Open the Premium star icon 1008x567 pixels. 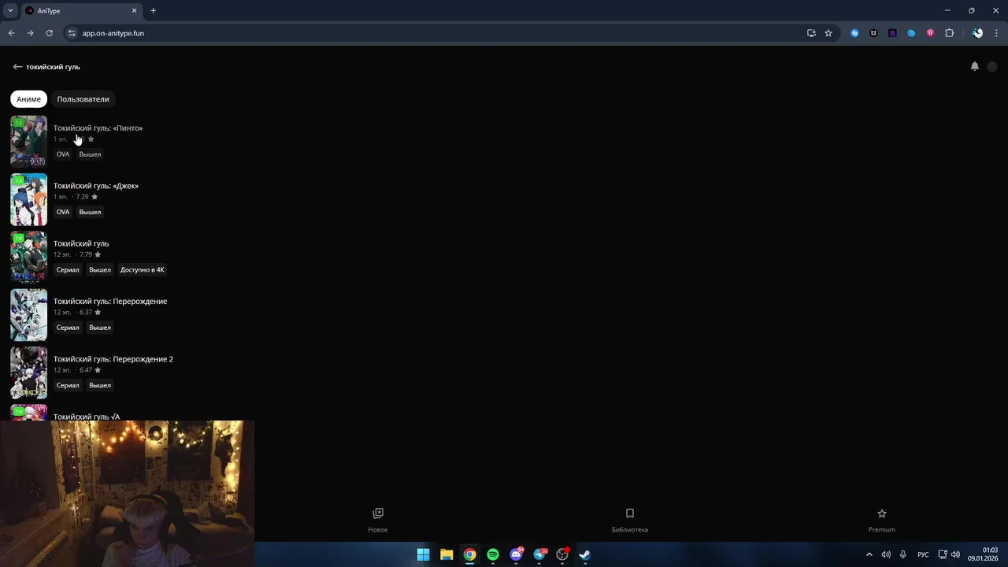click(882, 513)
